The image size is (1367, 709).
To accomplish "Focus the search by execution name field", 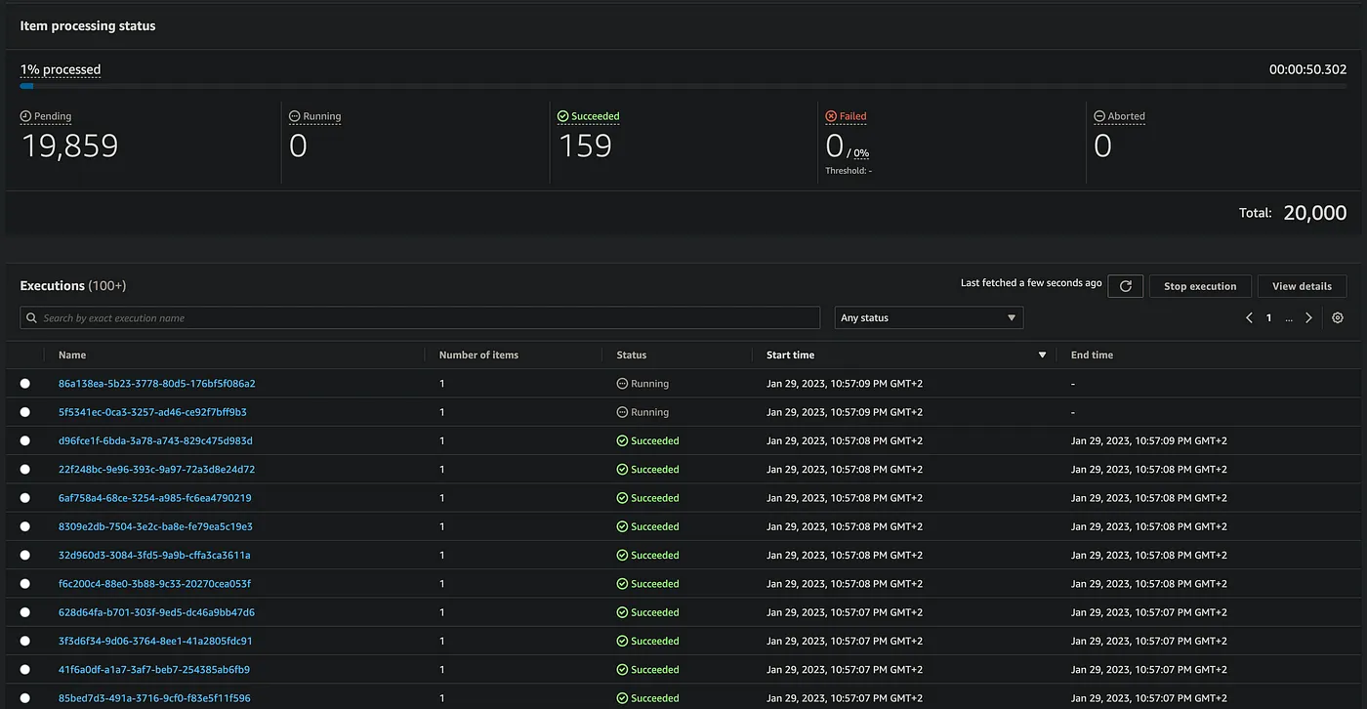I will [x=420, y=318].
